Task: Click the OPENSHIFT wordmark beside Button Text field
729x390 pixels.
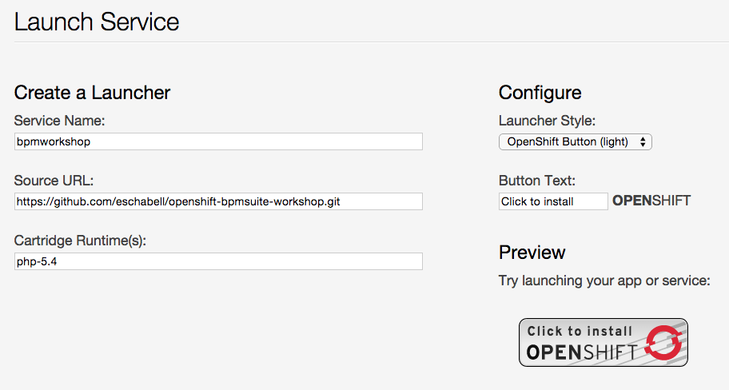Action: pos(651,201)
